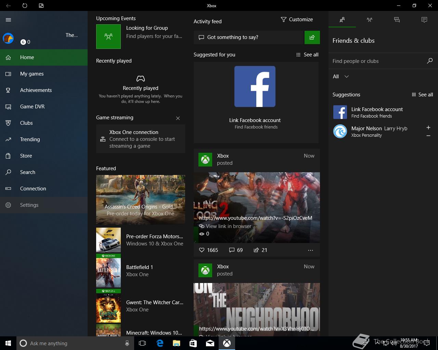438x350 pixels.
Task: Like the first Xbox post (1665)
Action: [208, 250]
